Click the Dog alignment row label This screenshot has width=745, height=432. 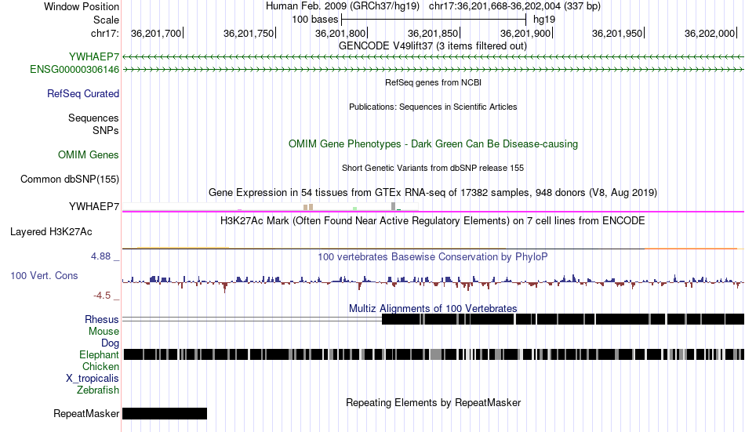[x=111, y=343]
